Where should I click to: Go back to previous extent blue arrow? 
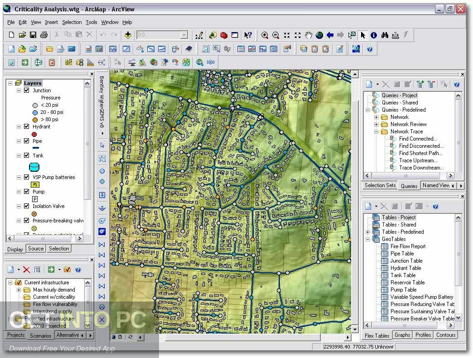(330, 35)
